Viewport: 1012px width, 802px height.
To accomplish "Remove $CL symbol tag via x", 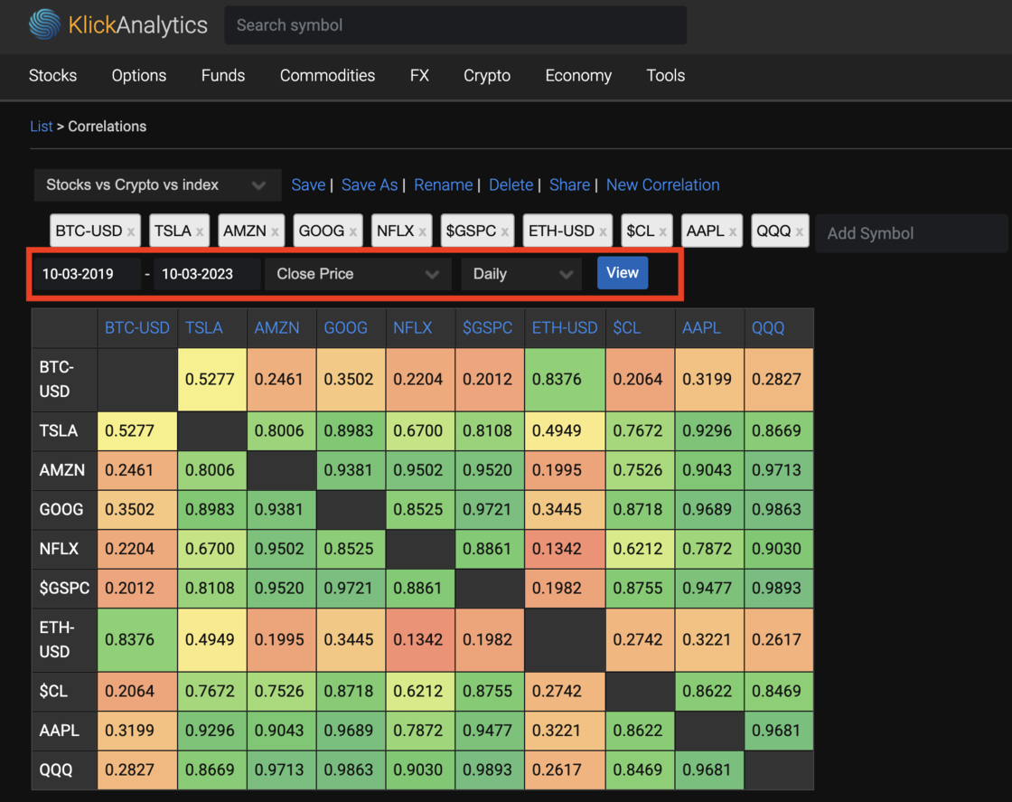I will coord(663,232).
